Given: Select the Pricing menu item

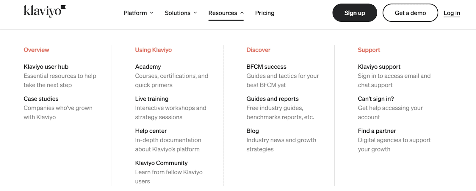Looking at the screenshot, I should [264, 13].
